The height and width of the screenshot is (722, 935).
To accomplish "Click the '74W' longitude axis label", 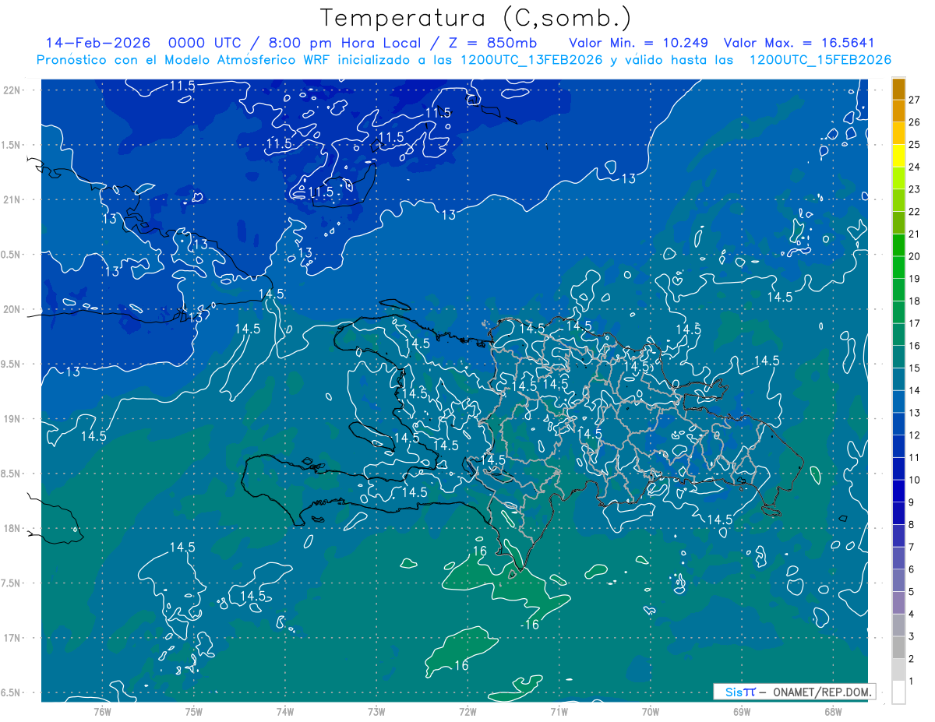I will [x=285, y=712].
